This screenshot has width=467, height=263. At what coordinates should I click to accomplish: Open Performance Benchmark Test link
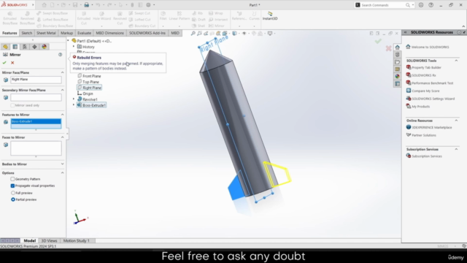coord(432,83)
